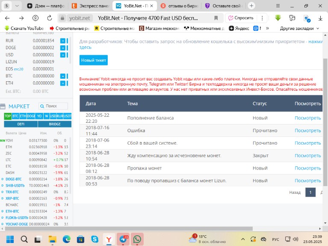Open DEFI market section
The width and height of the screenshot is (328, 246).
tap(21, 124)
